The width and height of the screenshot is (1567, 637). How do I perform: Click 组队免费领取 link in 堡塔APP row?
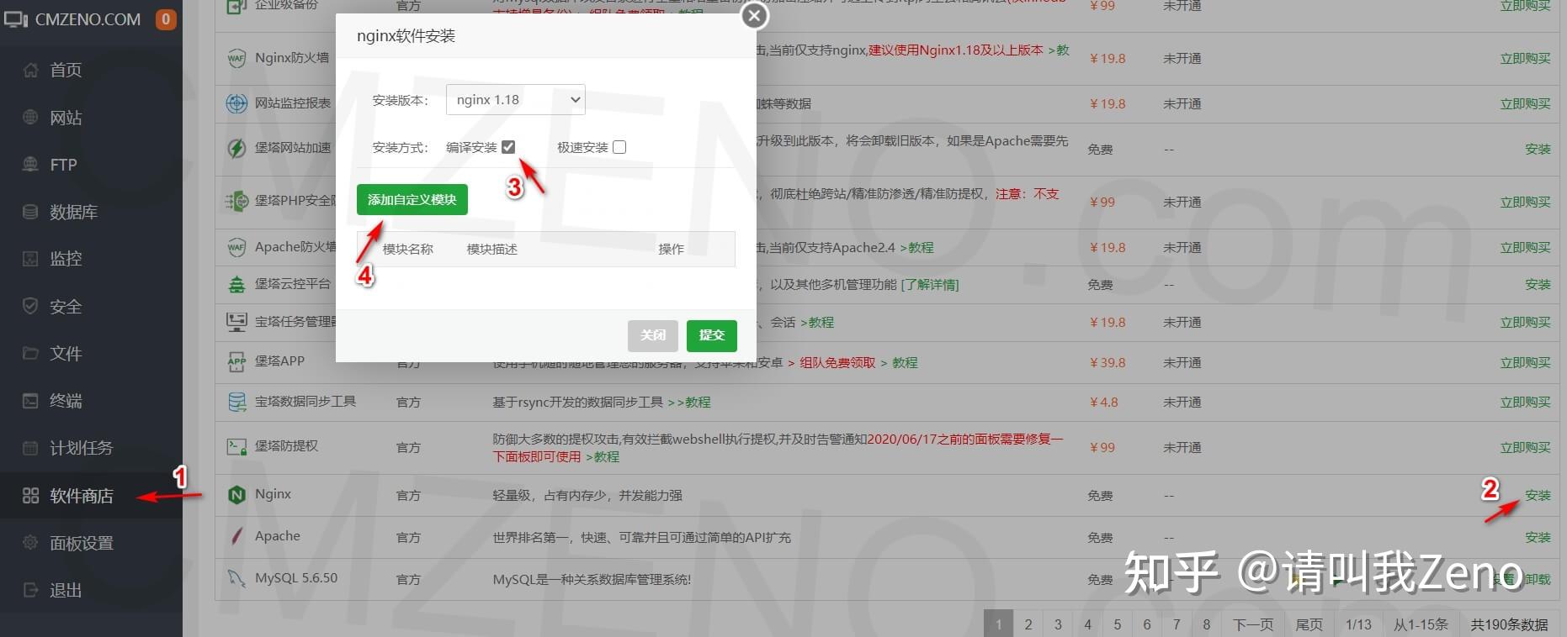pyautogui.click(x=837, y=362)
